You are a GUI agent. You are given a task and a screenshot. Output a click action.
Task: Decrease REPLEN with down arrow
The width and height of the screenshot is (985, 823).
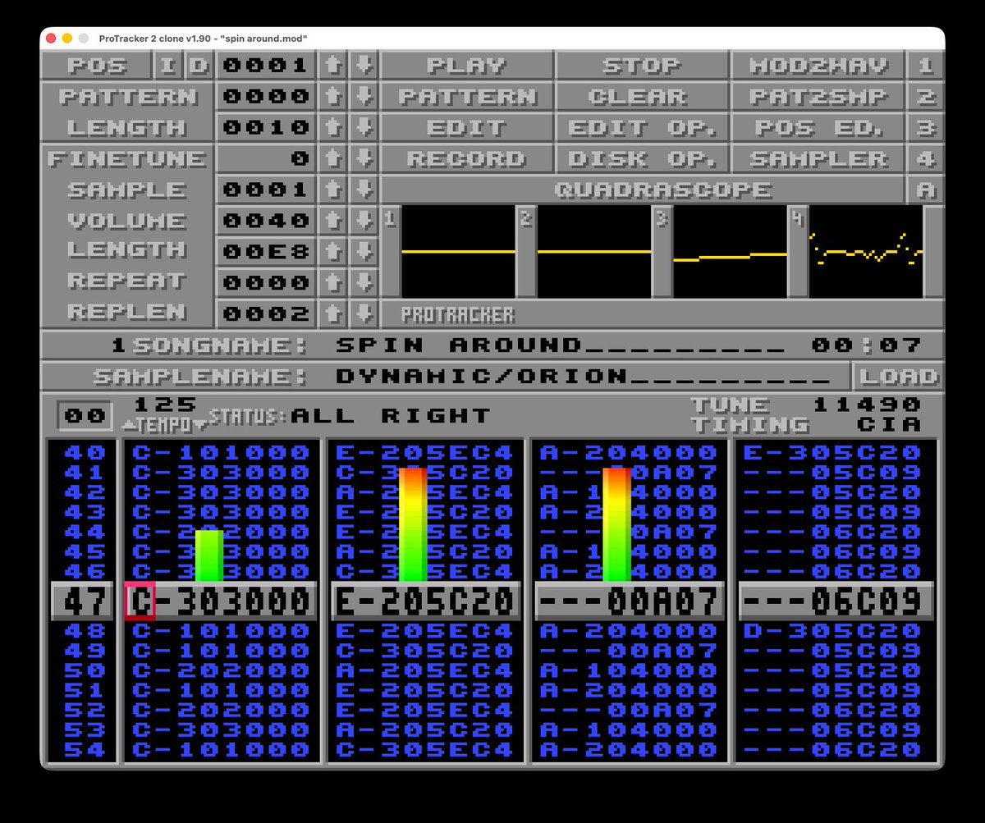click(364, 313)
